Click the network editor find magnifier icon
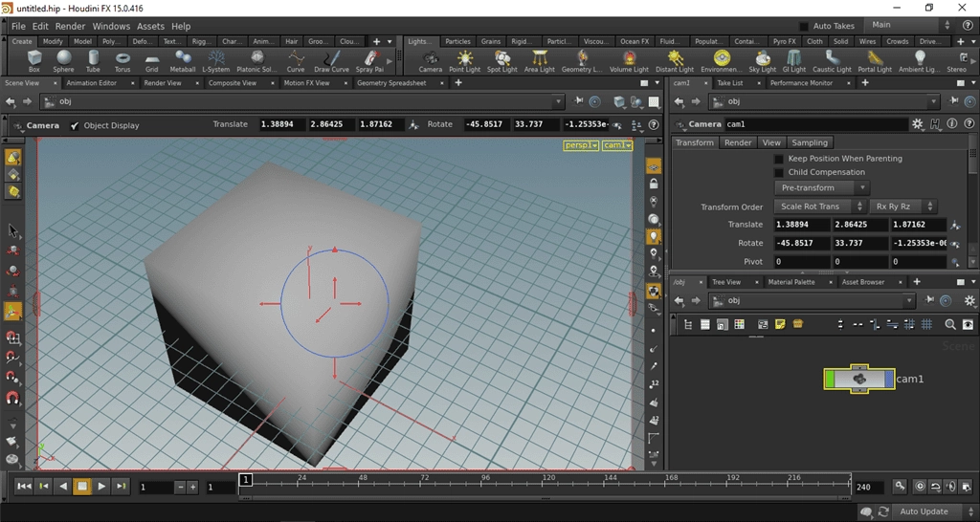This screenshot has width=980, height=522. tap(950, 324)
